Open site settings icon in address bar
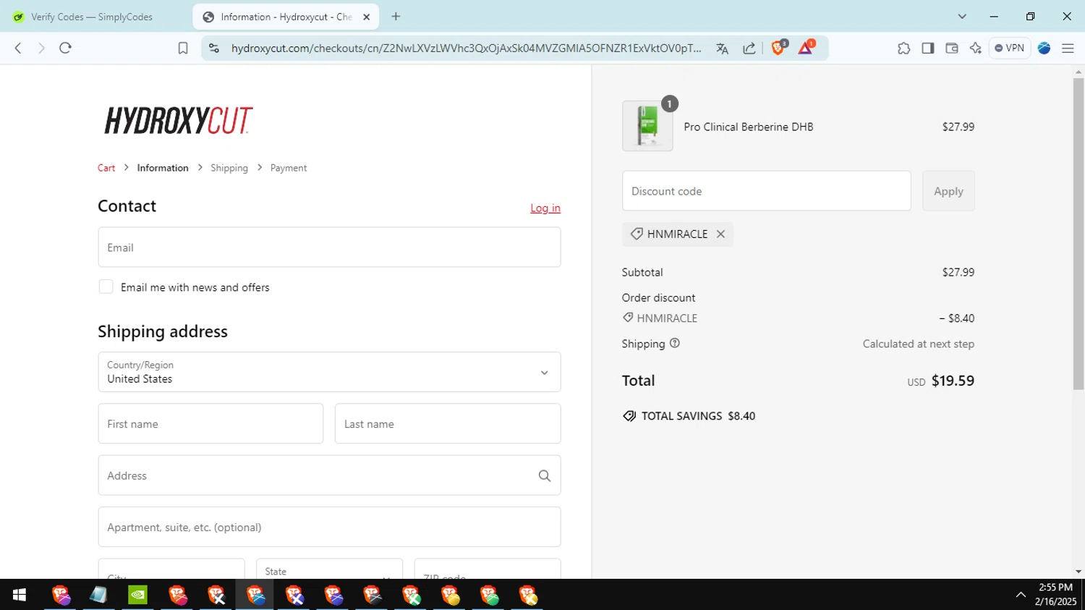 (x=213, y=48)
